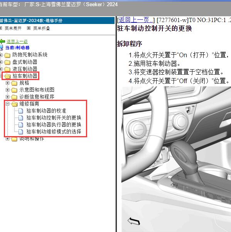
Task: Click the 当前:制动器 node icon
Action: point(2,48)
